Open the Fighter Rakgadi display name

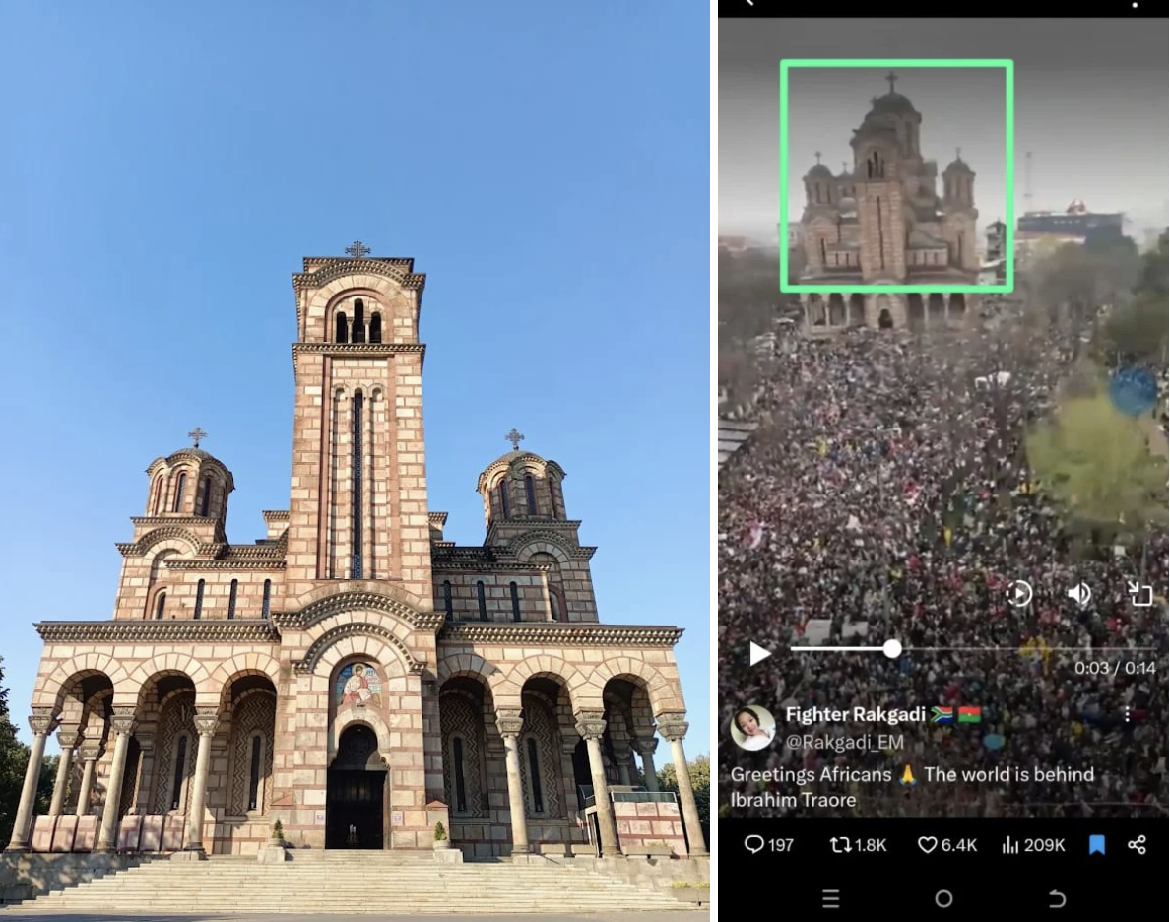tap(855, 714)
